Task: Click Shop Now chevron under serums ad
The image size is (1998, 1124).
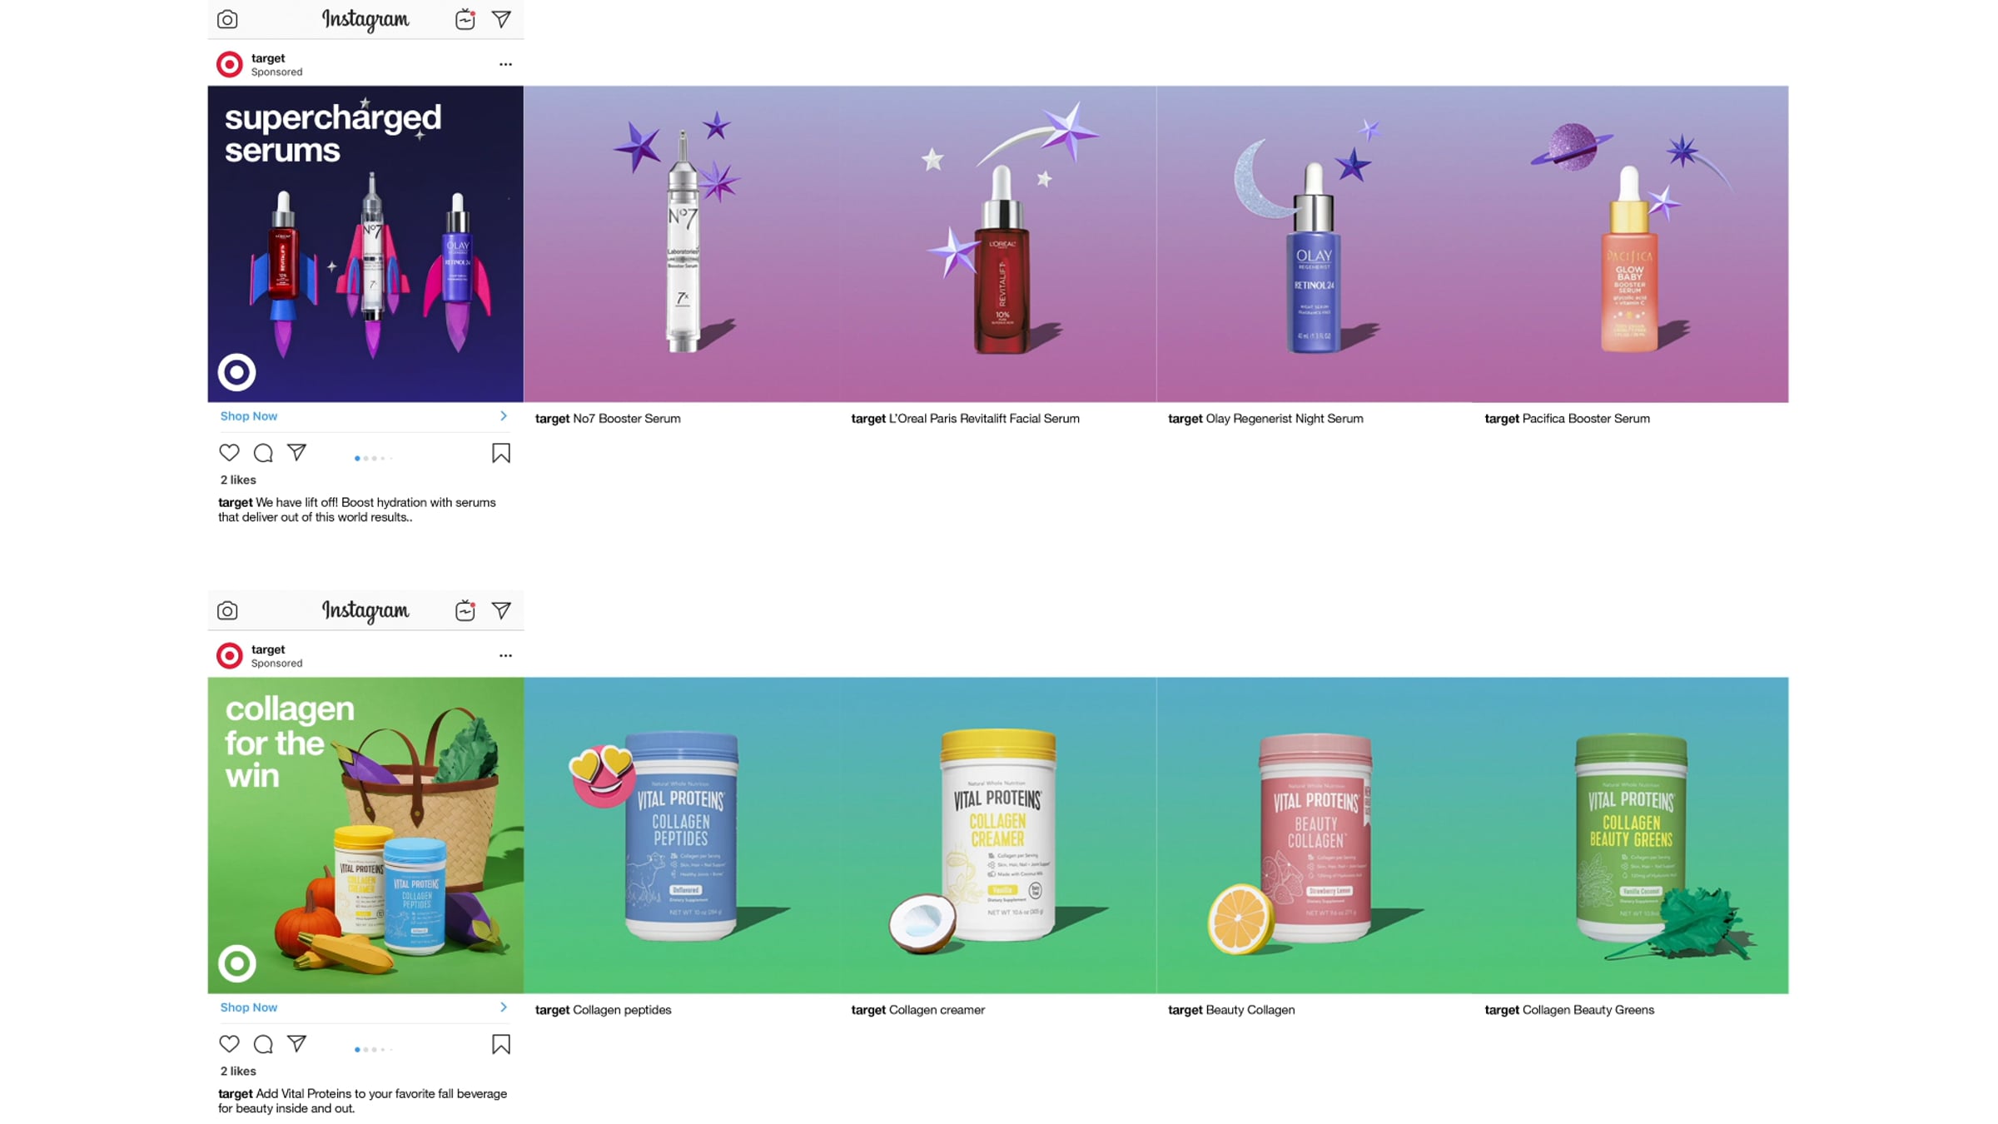Action: tap(503, 415)
